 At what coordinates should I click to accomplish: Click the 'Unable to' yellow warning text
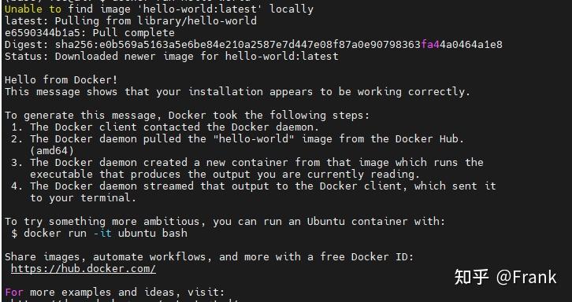33,9
